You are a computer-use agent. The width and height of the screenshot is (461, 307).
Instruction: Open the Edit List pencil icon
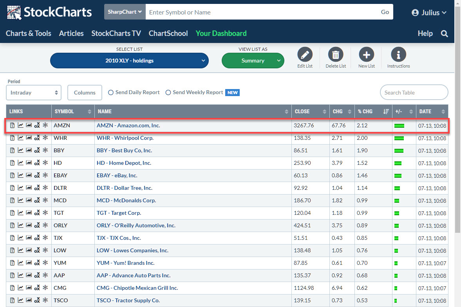pos(305,55)
